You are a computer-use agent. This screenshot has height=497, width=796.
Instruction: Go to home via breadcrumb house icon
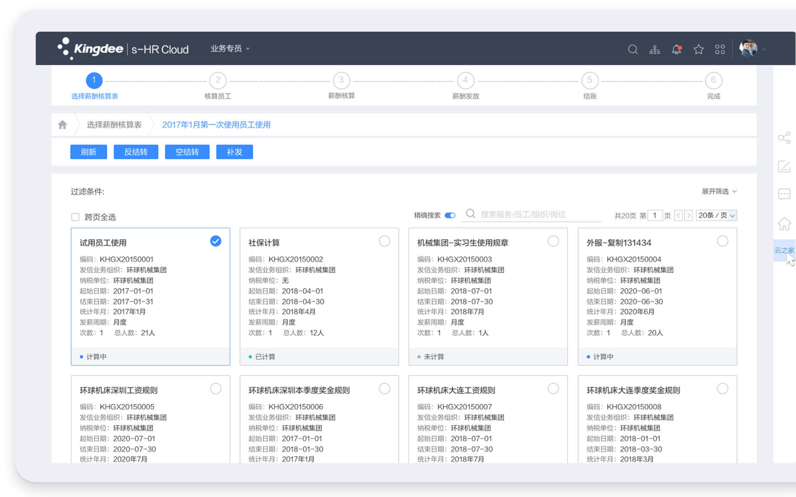click(x=62, y=125)
